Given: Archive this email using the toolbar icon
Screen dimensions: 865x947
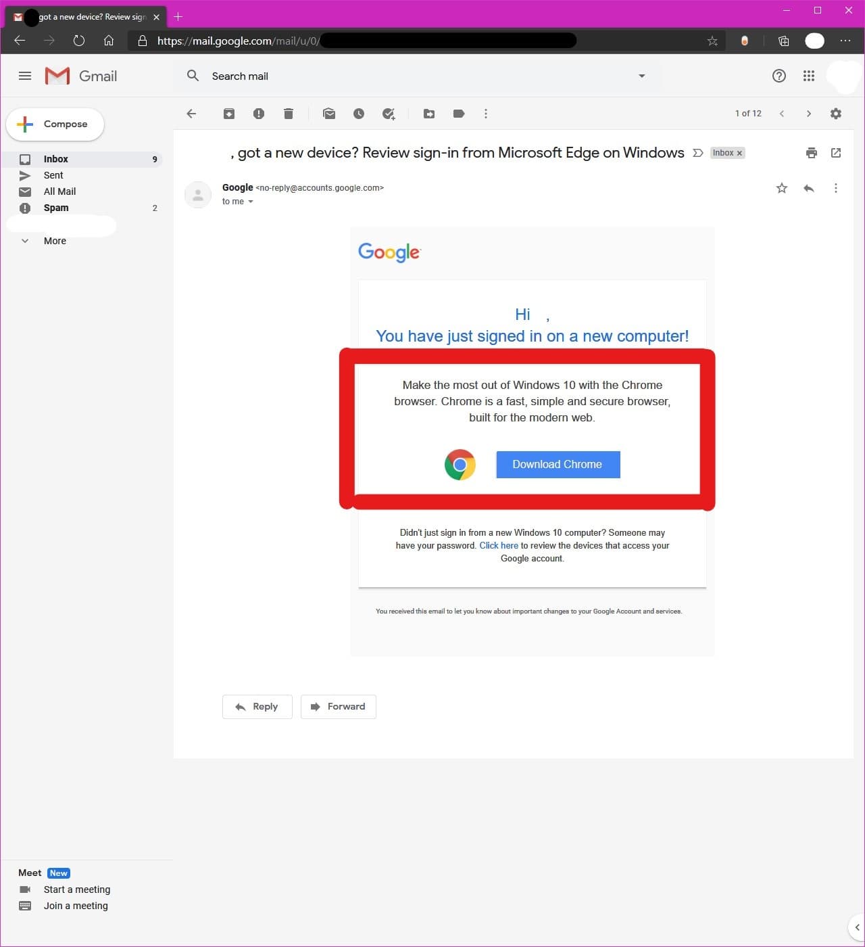Looking at the screenshot, I should (x=229, y=114).
